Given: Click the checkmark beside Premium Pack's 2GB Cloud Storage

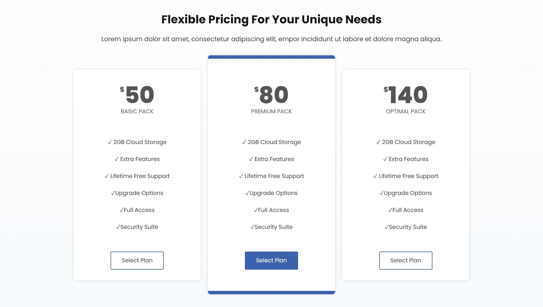Looking at the screenshot, I should tap(244, 142).
